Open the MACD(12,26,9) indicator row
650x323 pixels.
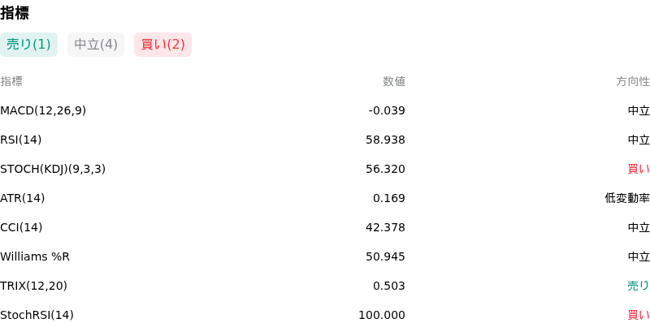click(x=325, y=110)
